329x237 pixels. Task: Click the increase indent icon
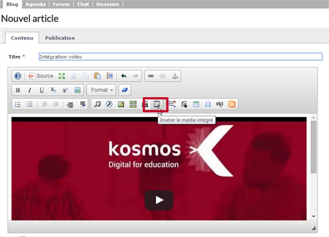coord(56,104)
